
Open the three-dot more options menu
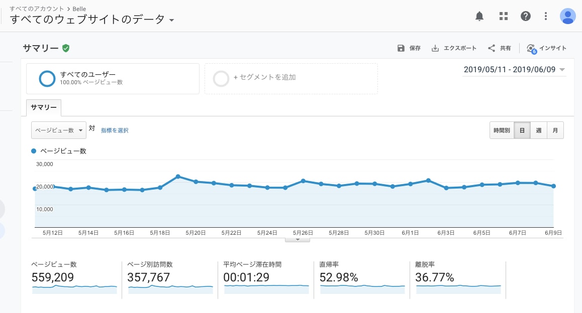[546, 16]
